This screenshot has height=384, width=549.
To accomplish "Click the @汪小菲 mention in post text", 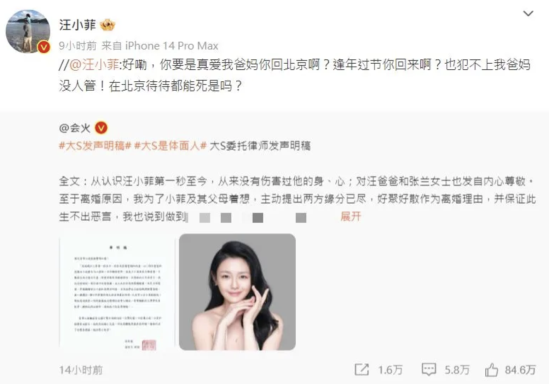I will pyautogui.click(x=94, y=65).
